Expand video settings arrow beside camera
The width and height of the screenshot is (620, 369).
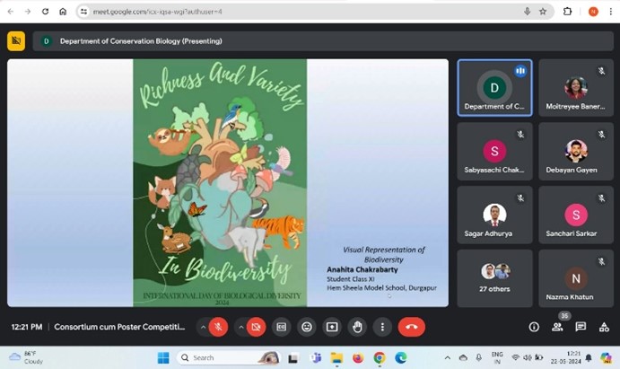(240, 327)
